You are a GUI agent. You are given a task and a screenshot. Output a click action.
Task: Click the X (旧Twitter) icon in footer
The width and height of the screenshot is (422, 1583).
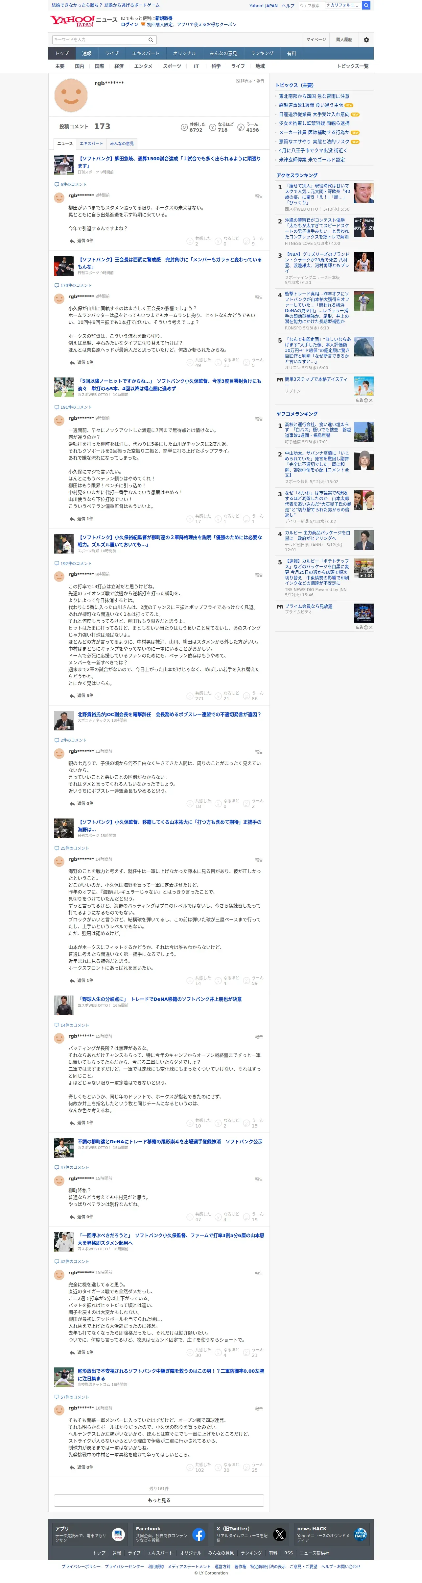click(280, 1534)
